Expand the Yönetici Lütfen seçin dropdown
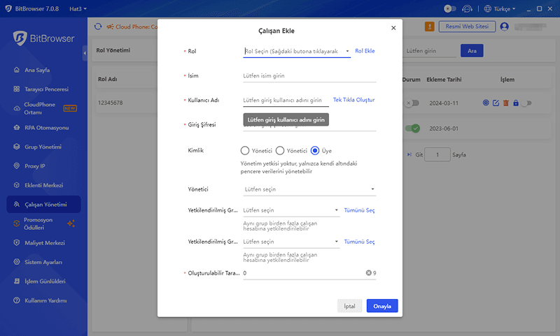Screen dimensions: 560x336 coord(309,189)
